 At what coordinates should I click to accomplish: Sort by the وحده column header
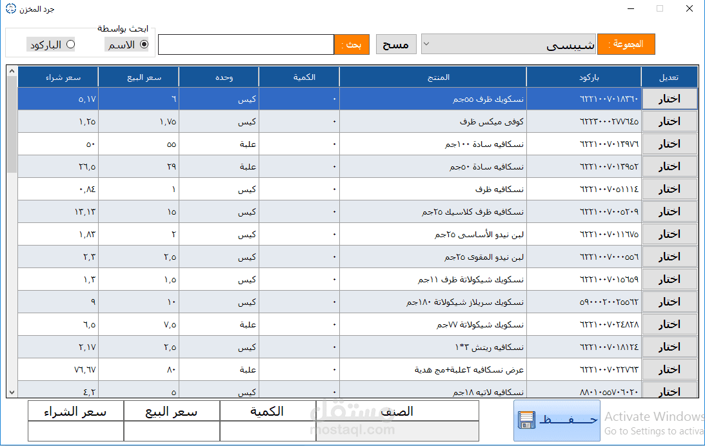click(x=219, y=77)
